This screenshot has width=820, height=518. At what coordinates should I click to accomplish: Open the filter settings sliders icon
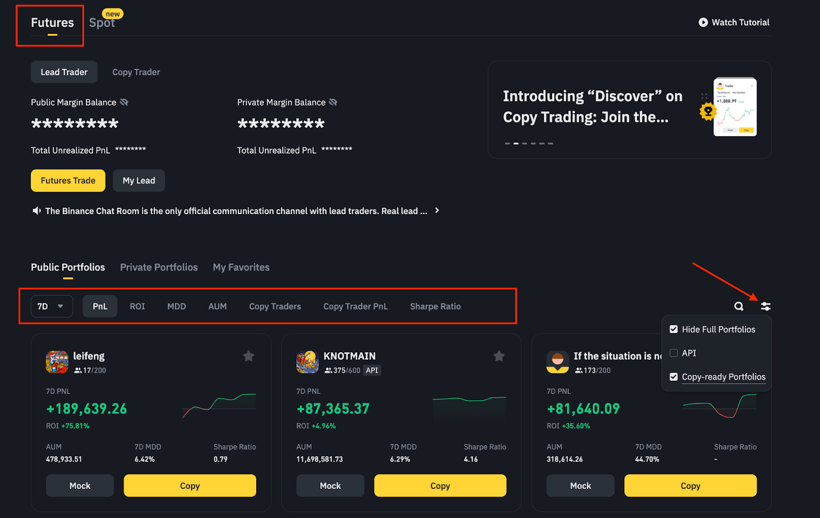point(766,306)
